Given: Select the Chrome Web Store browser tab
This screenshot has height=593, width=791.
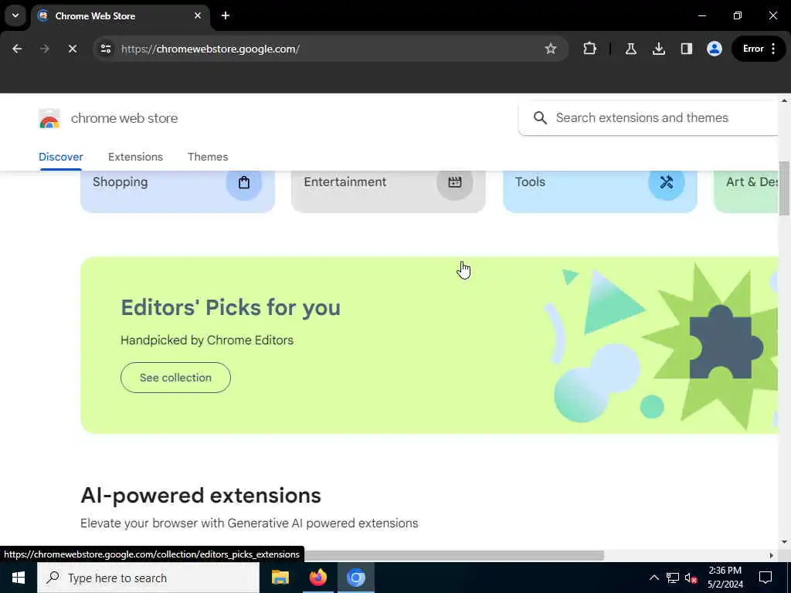Looking at the screenshot, I should [120, 15].
